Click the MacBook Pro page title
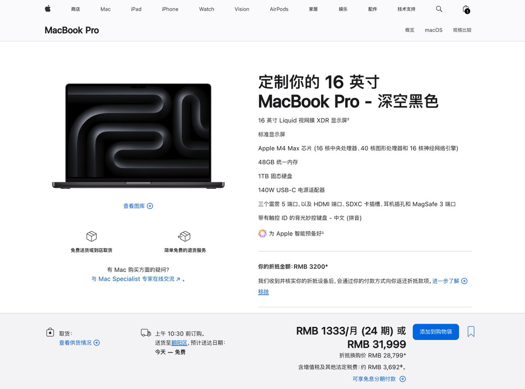 (x=72, y=30)
